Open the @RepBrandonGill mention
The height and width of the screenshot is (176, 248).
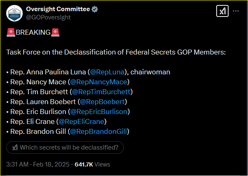98,131
